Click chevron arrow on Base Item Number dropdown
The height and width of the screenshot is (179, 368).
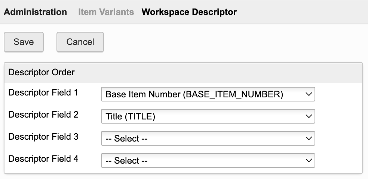[x=309, y=94]
